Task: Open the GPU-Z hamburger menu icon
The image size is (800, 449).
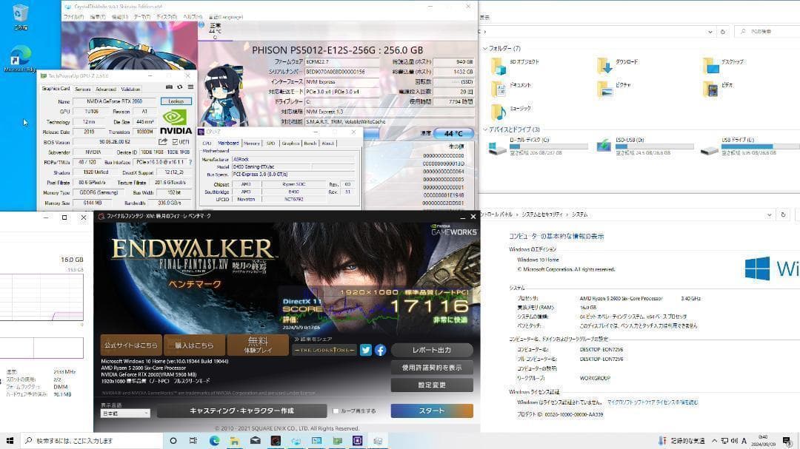Action: tap(190, 87)
